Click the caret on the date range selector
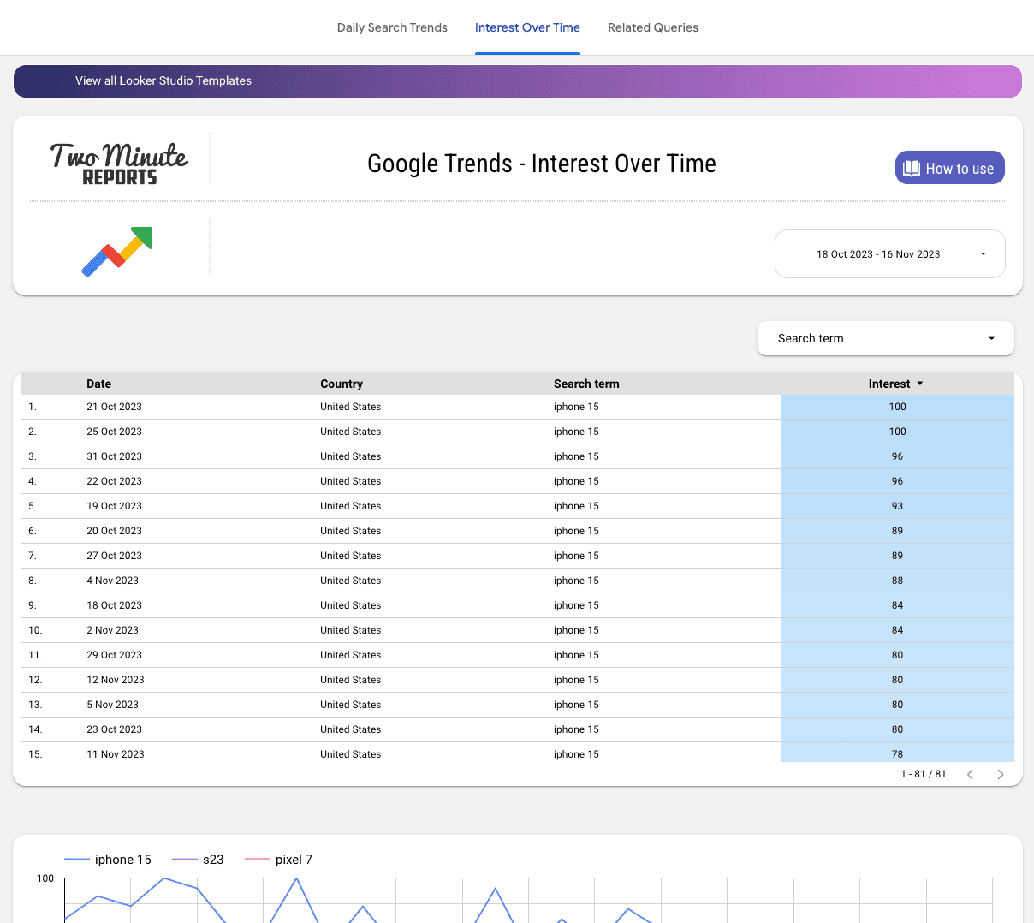 (983, 253)
